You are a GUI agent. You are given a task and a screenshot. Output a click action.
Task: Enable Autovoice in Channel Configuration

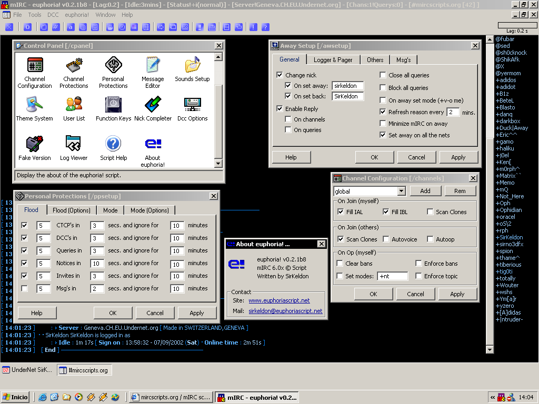386,239
